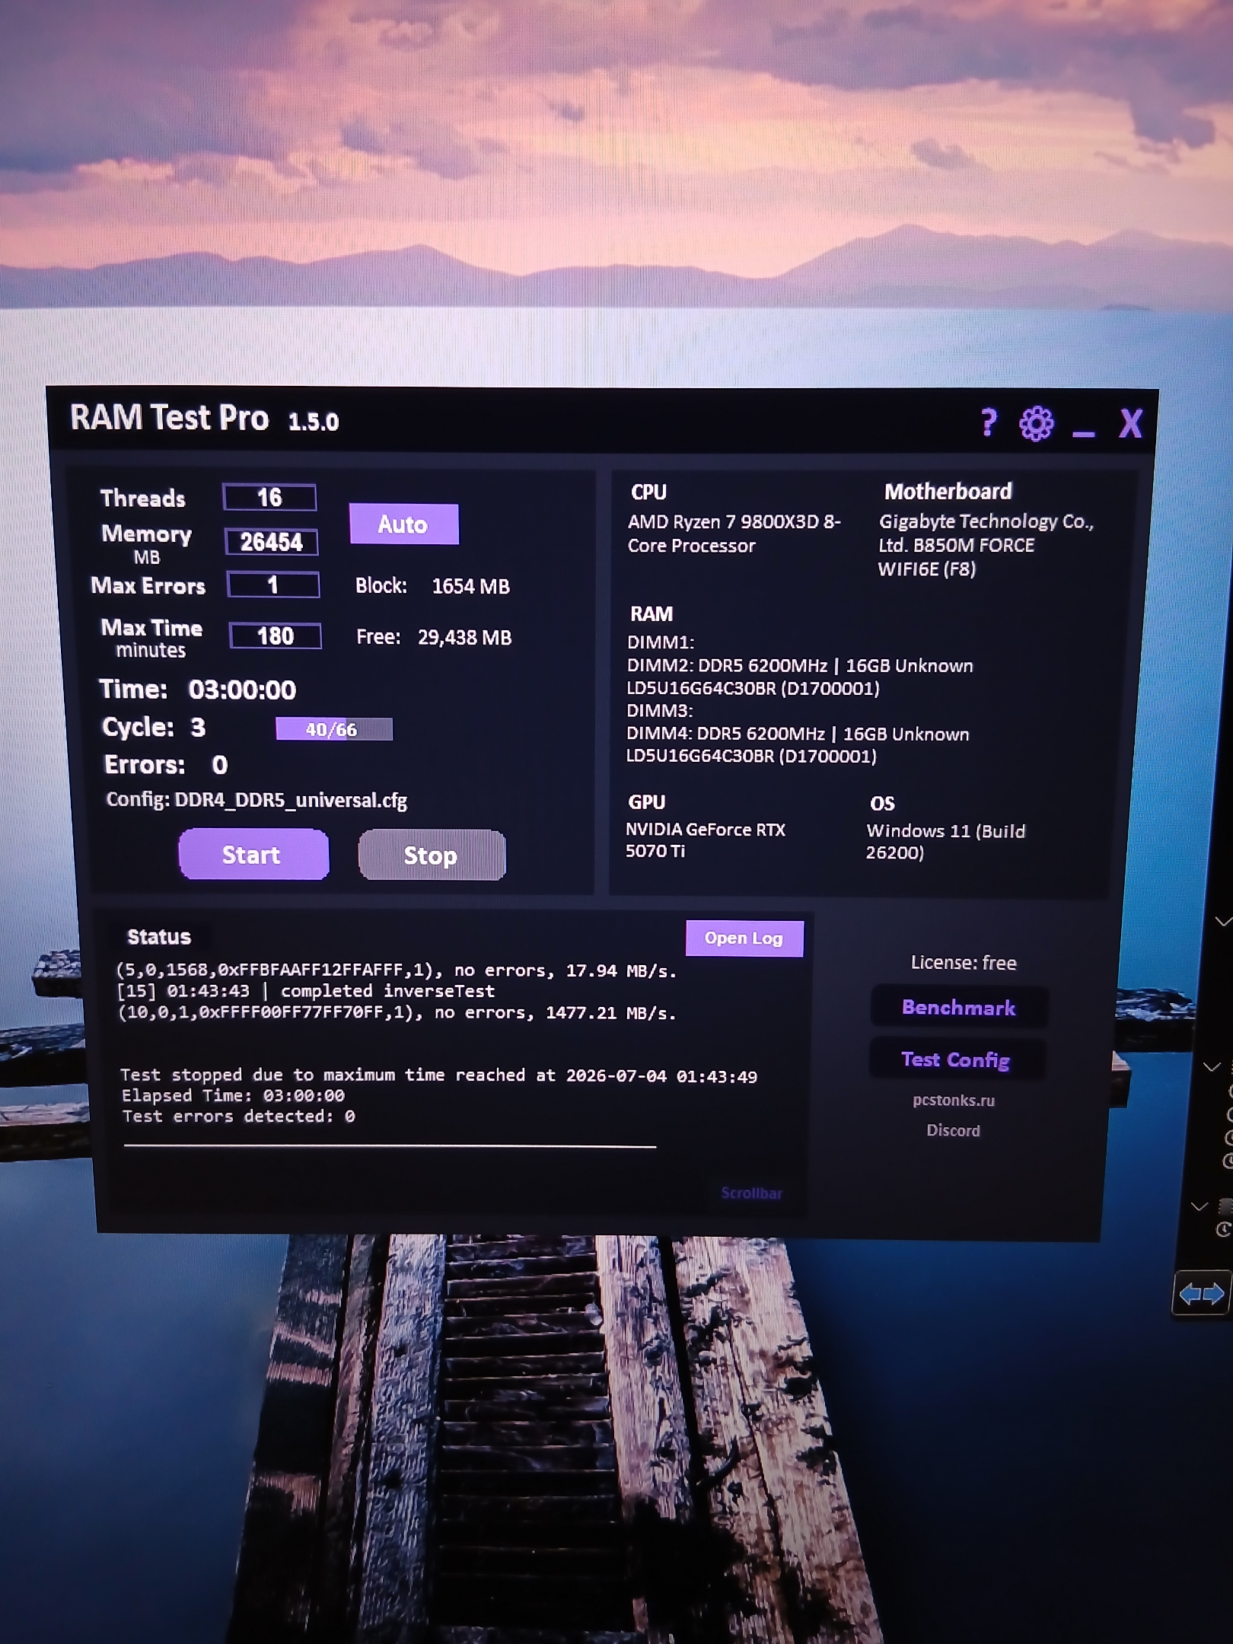Click 'NVIDIA GeForce RTX 5070 Ti' GPU text

705,840
